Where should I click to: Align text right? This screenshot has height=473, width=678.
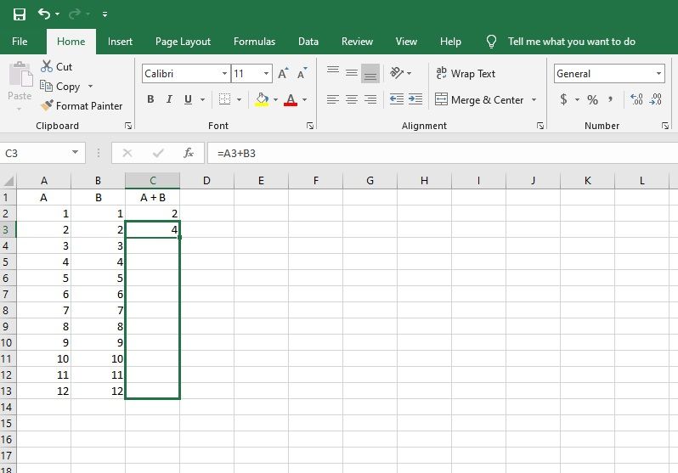click(x=370, y=99)
